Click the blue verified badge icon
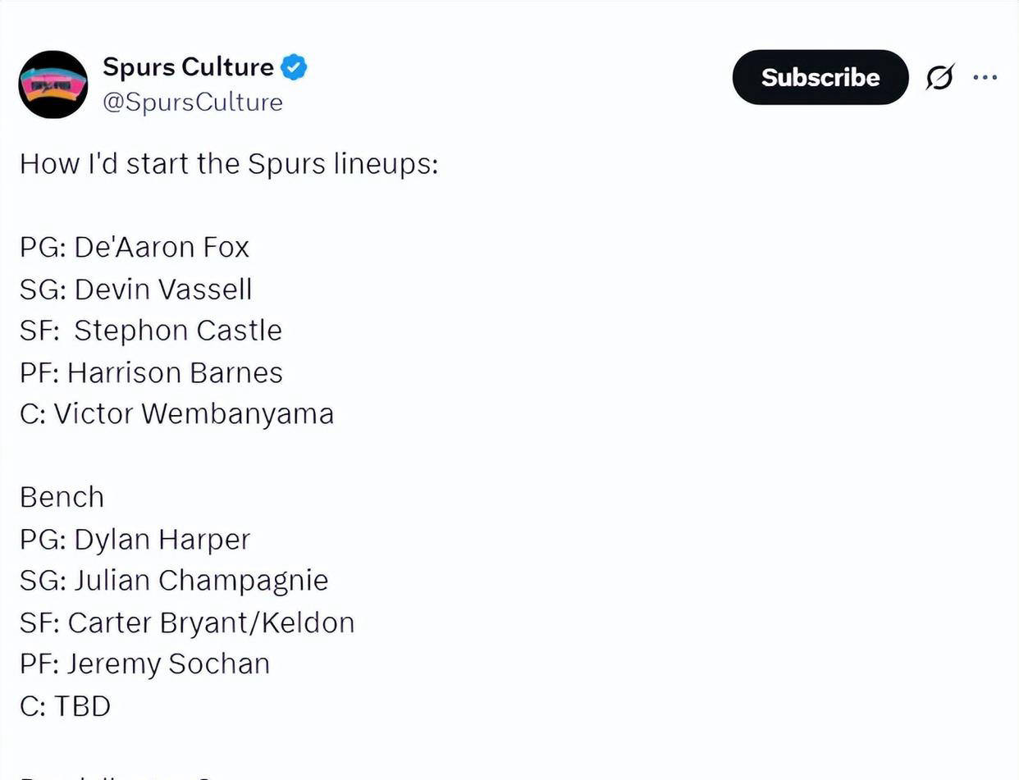The width and height of the screenshot is (1019, 780). pos(294,67)
